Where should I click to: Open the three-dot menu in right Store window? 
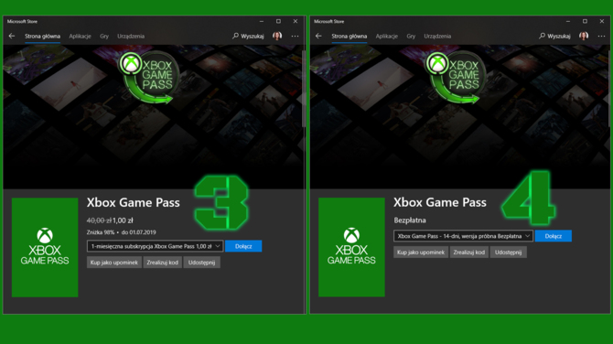click(x=601, y=36)
